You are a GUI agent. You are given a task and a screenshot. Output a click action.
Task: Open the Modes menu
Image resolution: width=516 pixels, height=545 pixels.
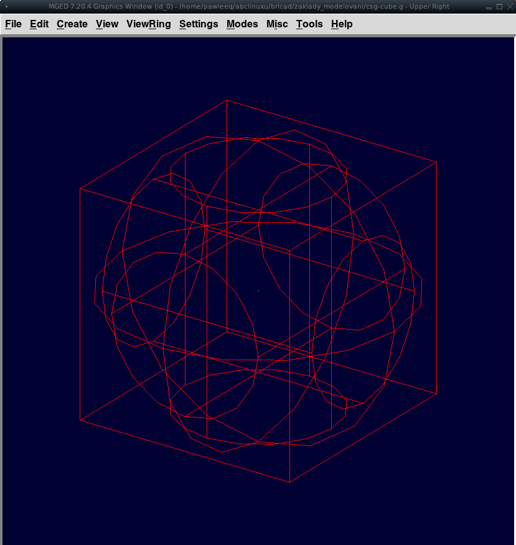click(x=242, y=24)
